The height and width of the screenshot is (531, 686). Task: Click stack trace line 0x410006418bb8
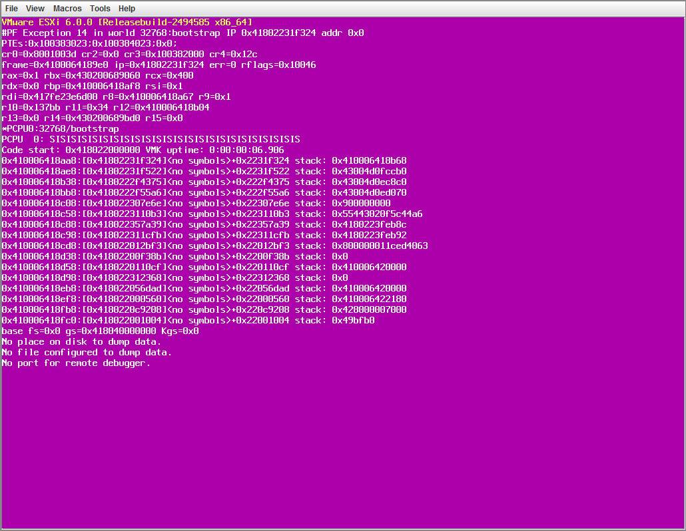204,193
